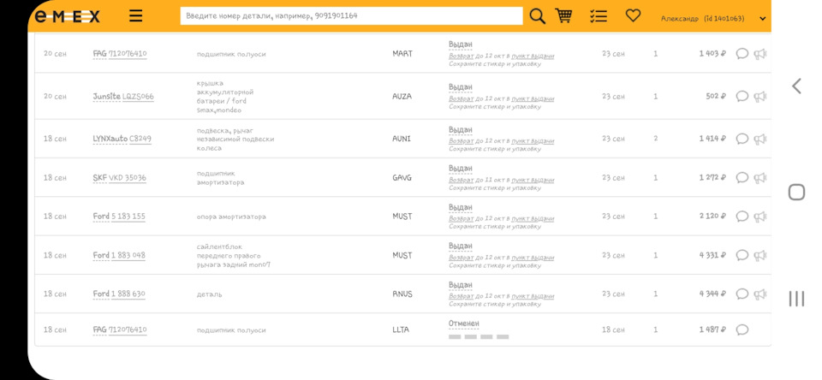Click пункт выдачи link for Ford 5 183 155
This screenshot has width=822, height=380.
point(533,218)
